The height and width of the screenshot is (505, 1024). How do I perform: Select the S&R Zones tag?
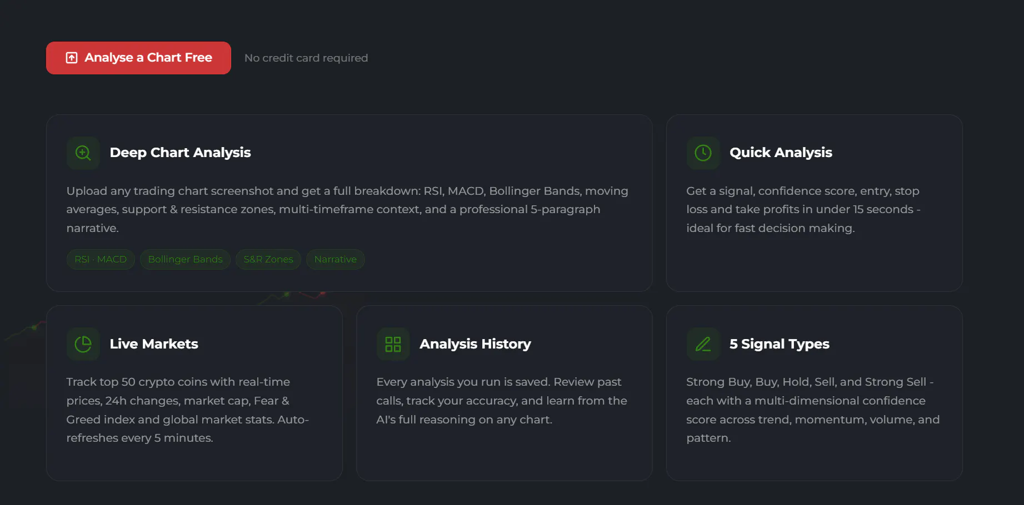click(268, 259)
